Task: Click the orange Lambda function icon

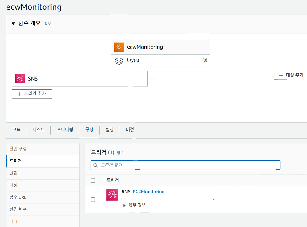Action: click(x=119, y=47)
